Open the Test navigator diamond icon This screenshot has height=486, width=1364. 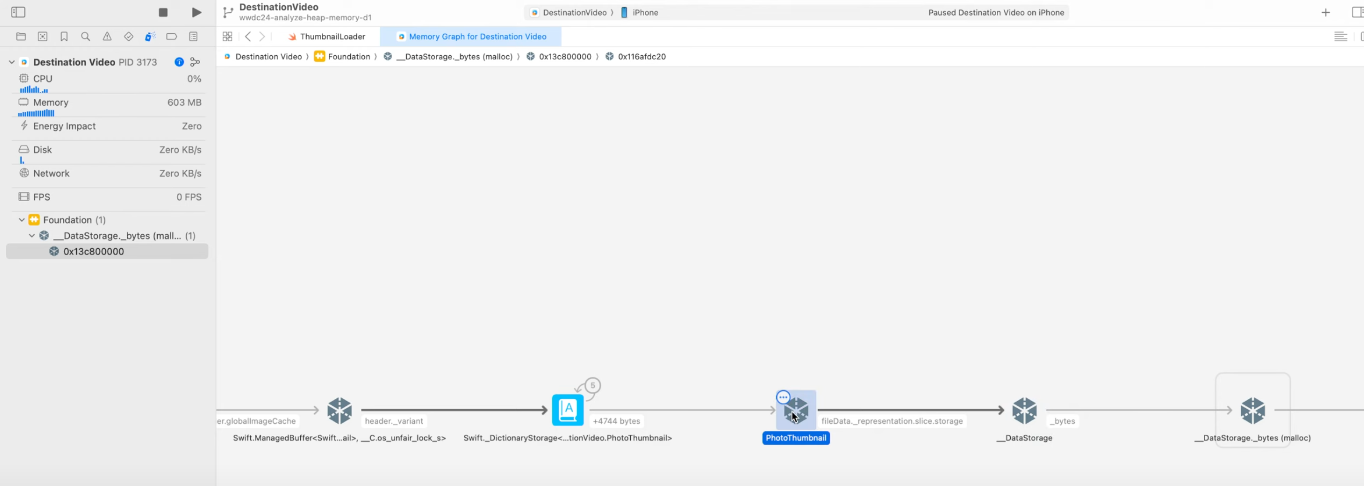(x=129, y=37)
